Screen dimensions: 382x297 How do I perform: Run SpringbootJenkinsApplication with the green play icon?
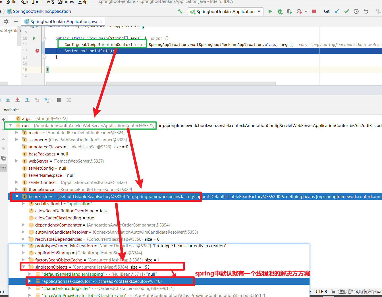[x=270, y=11]
